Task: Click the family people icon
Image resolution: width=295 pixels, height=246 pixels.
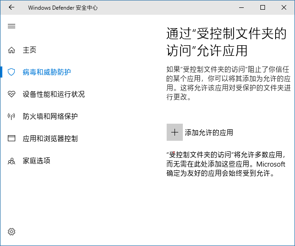Action: tap(12, 161)
